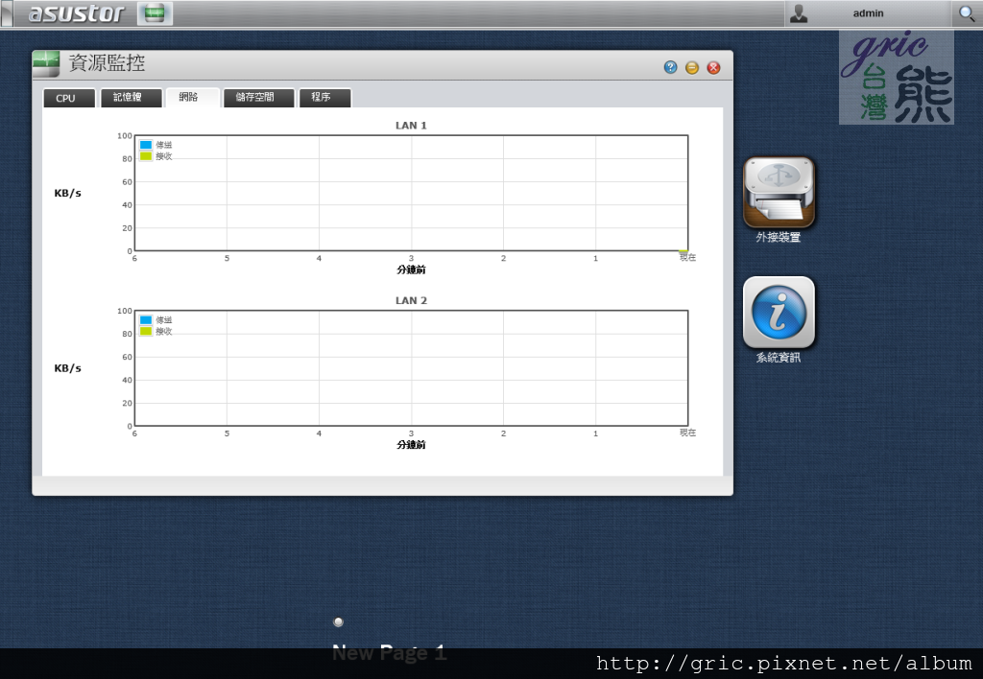Click the LAN 1 分鐘前 axis title

coord(411,270)
